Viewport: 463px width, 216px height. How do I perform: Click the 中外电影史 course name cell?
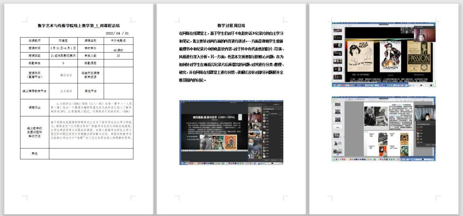[118, 40]
